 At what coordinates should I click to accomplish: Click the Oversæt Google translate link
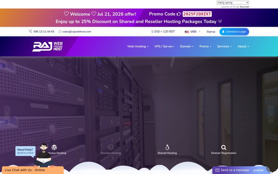click(244, 7)
